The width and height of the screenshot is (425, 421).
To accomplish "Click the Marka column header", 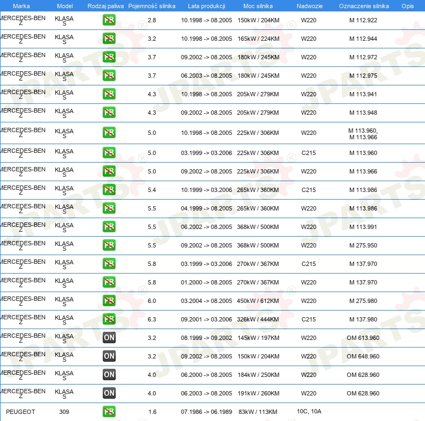I will coord(21,6).
